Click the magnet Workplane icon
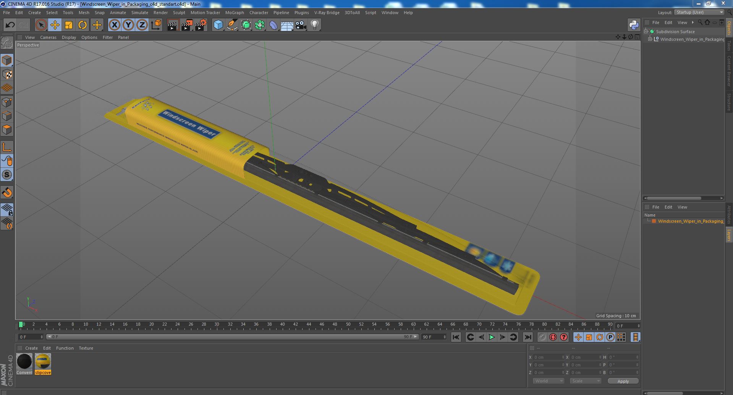The height and width of the screenshot is (395, 733). 7,193
